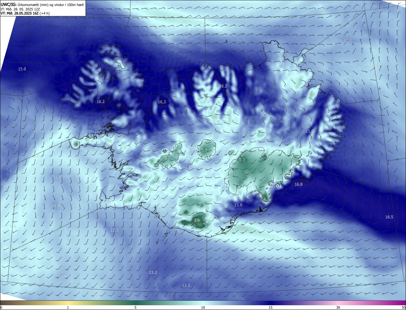Click the 9.8 value west of Snæfellsnes
Viewport: 406px width, 310px height.
point(37,156)
